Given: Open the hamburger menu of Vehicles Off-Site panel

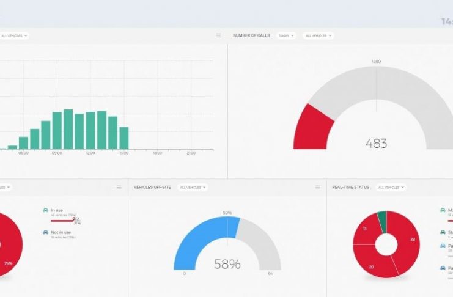Looking at the screenshot, I should (317, 187).
